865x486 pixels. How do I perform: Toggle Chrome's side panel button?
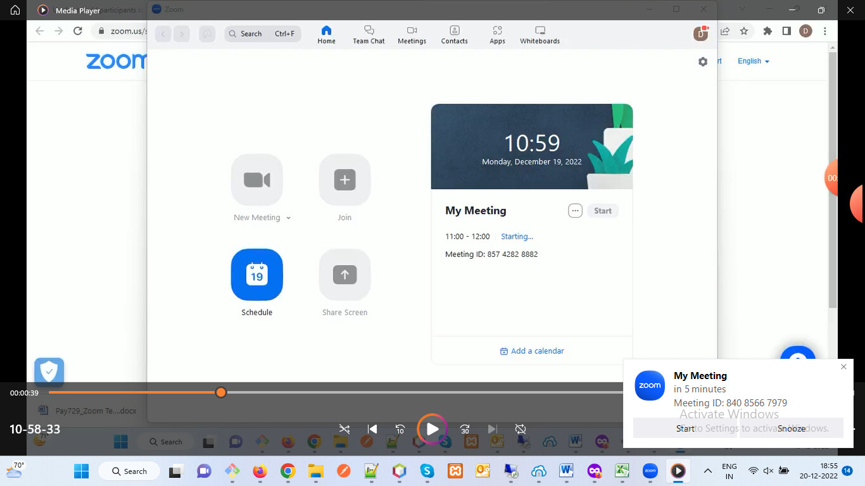click(786, 31)
